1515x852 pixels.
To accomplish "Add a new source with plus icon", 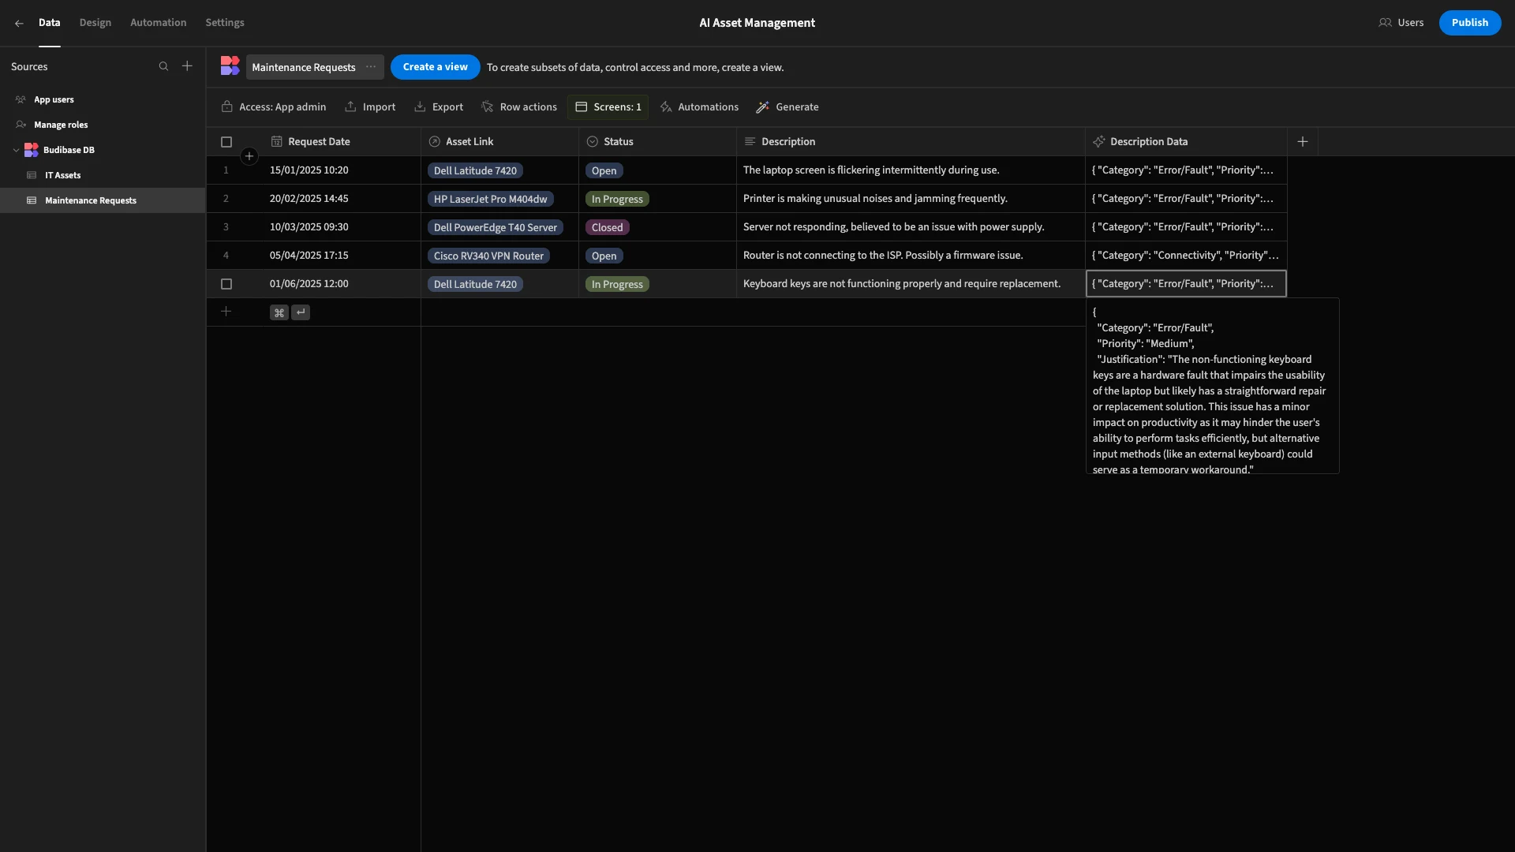I will pyautogui.click(x=187, y=66).
